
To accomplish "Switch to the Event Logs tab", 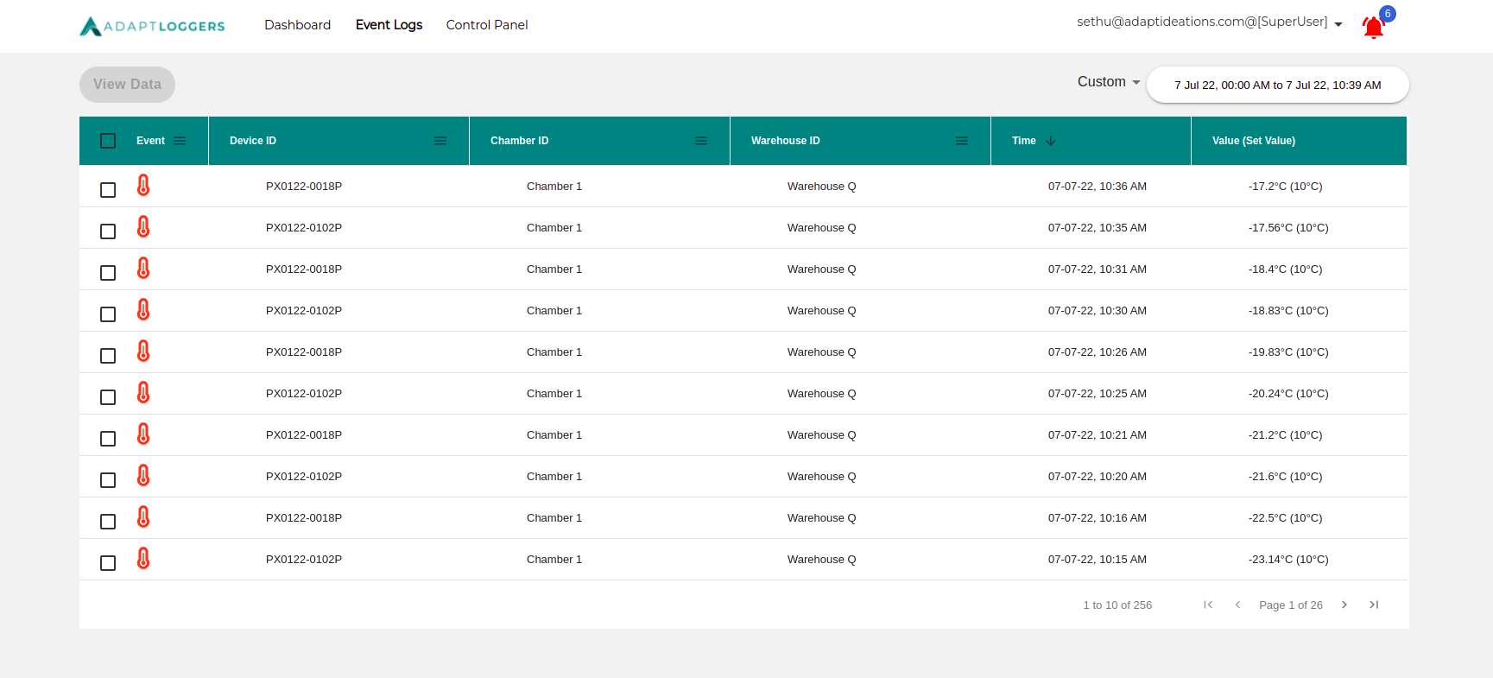I will point(389,25).
